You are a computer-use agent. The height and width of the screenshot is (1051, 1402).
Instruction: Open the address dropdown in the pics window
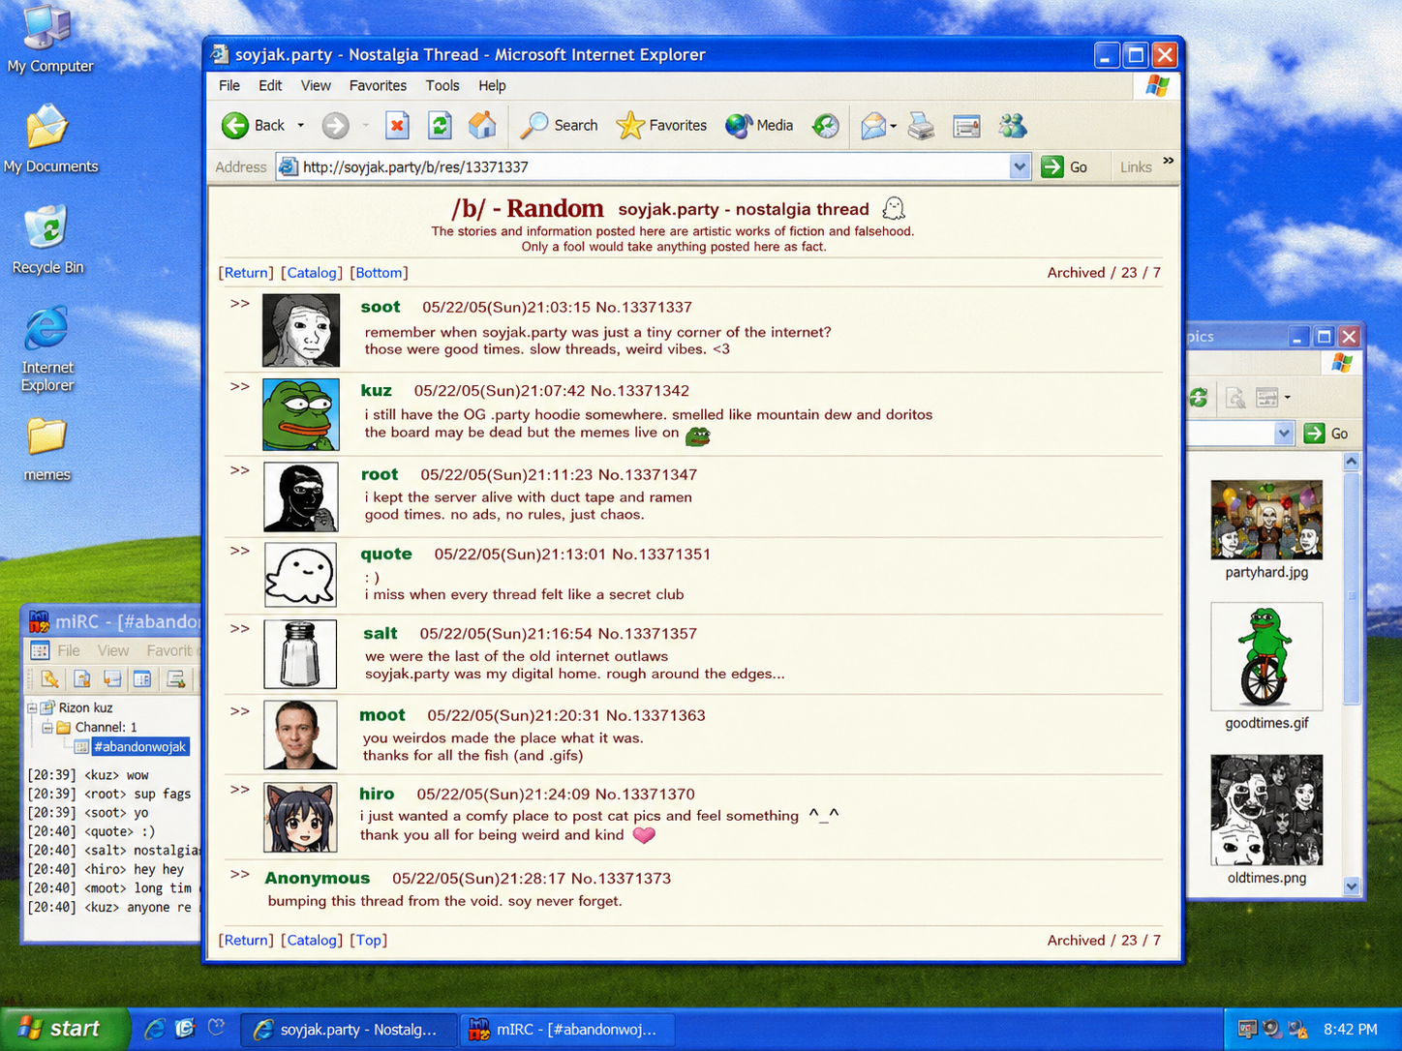click(x=1284, y=434)
